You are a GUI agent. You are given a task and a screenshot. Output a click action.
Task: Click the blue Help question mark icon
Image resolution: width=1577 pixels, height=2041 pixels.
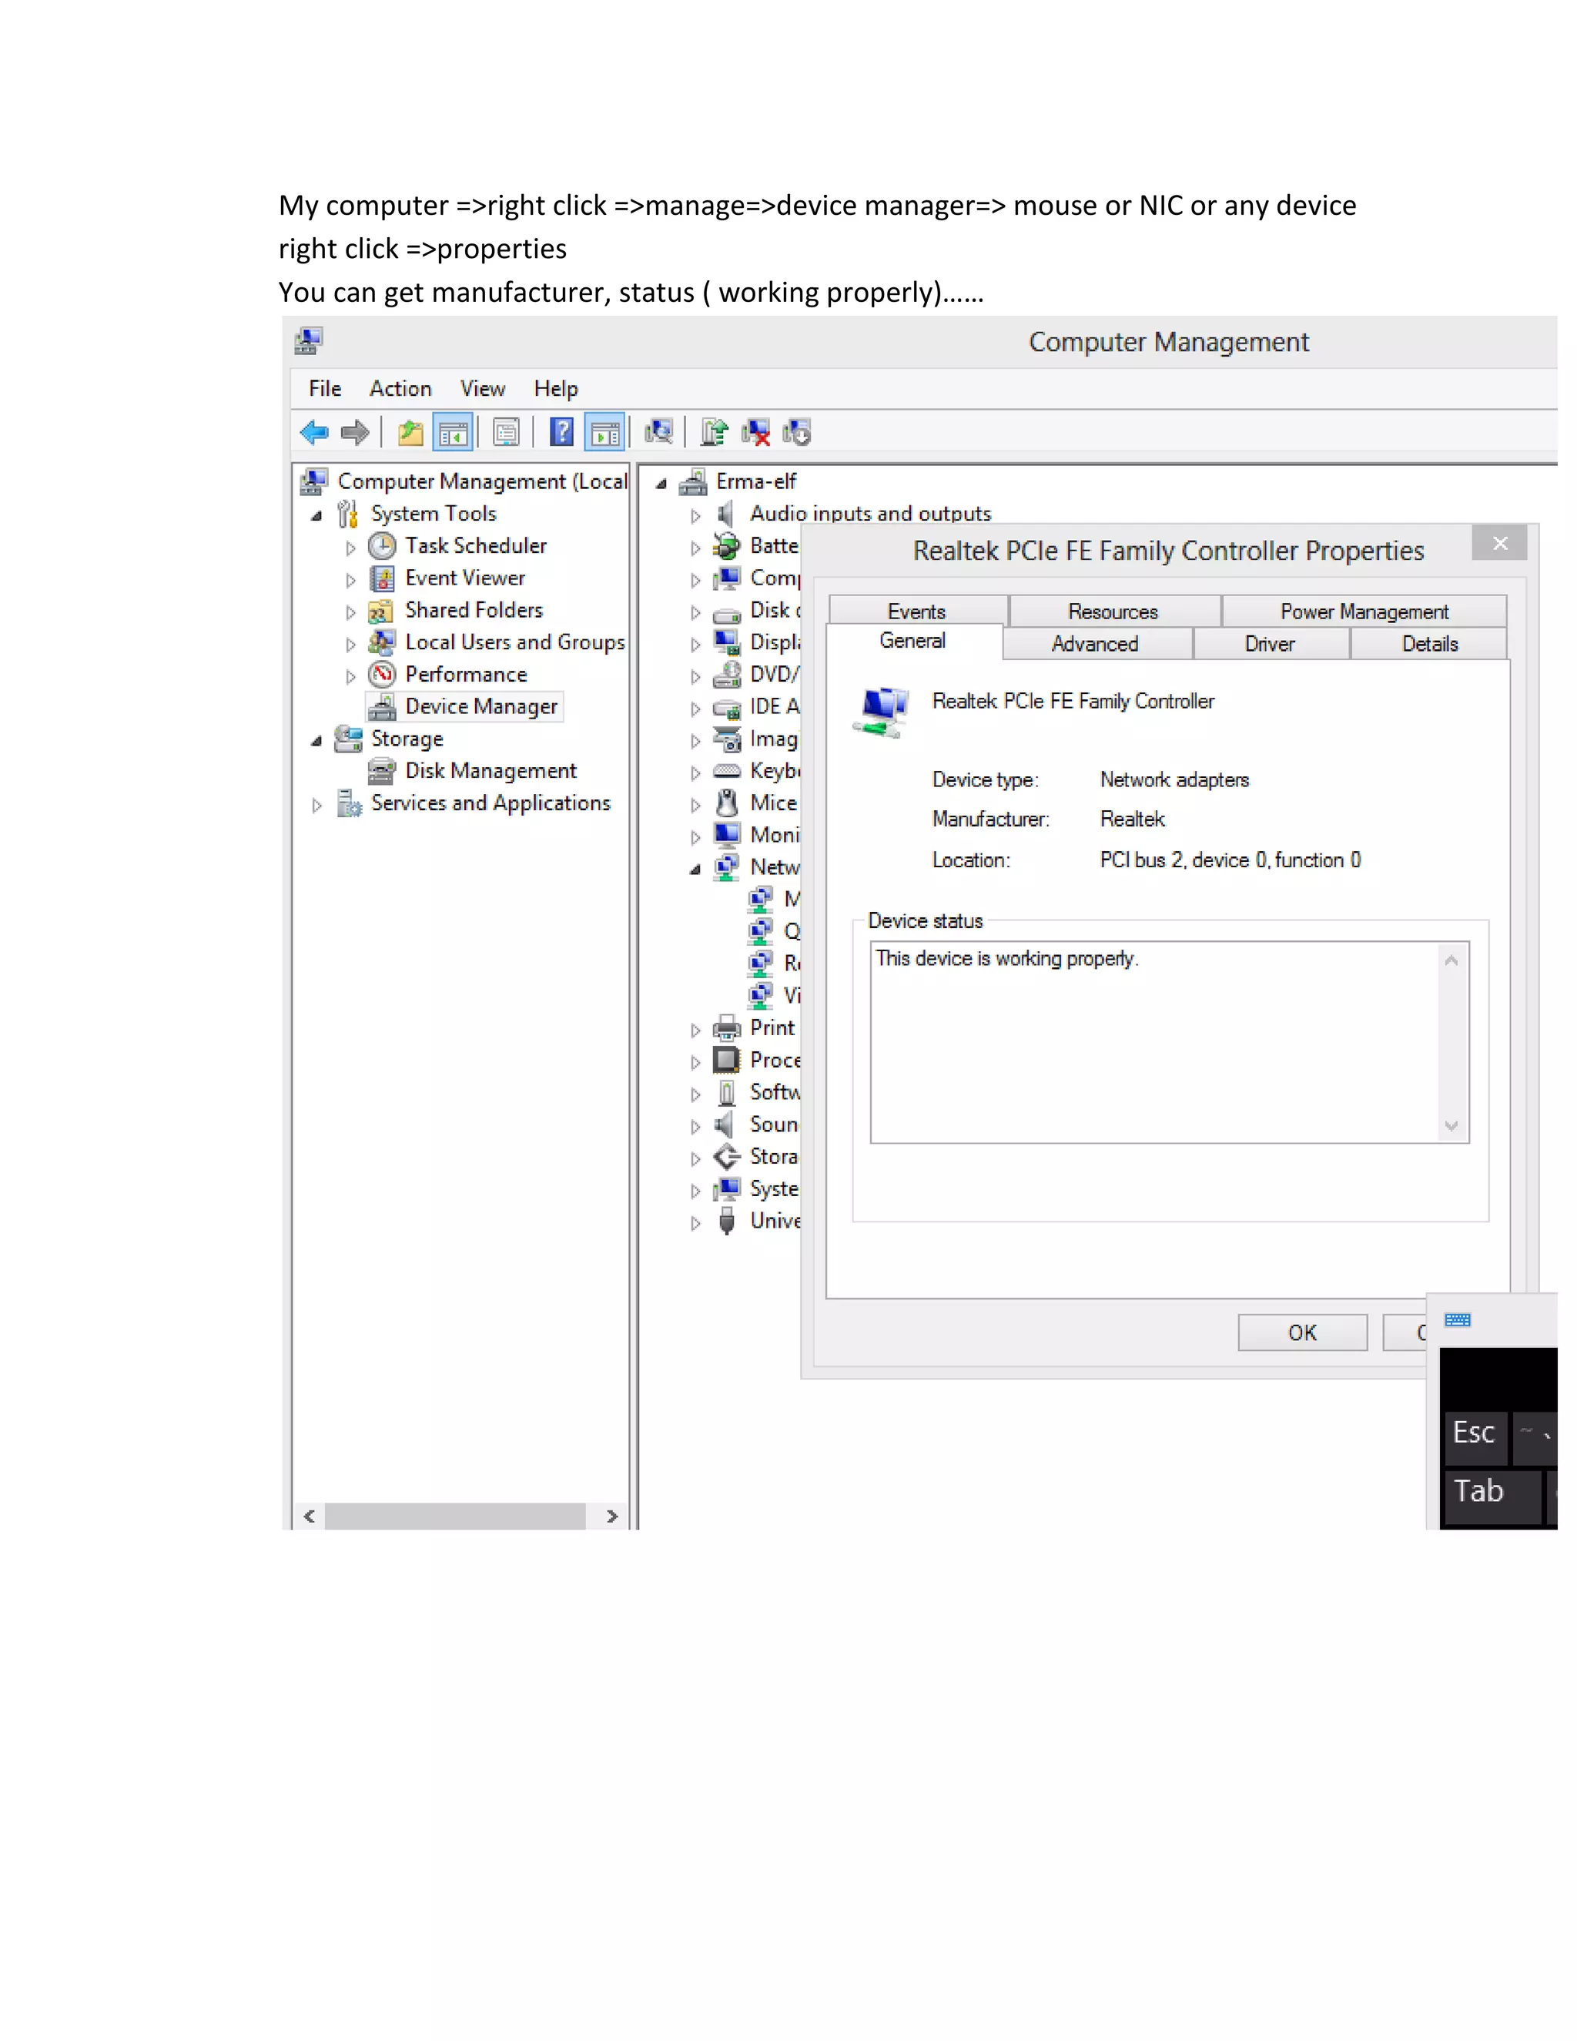(561, 433)
